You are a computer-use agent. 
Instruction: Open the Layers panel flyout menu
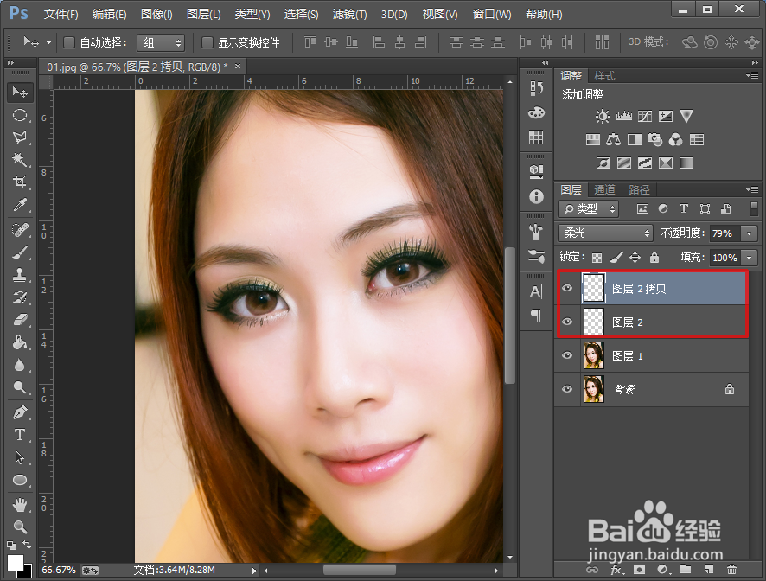pos(752,189)
